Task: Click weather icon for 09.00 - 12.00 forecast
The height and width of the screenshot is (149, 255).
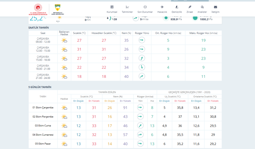Action: 64,40
